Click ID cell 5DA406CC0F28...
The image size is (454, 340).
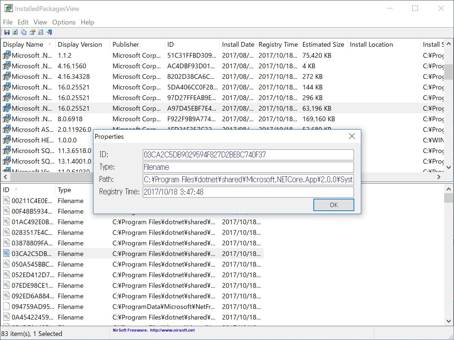pos(192,87)
